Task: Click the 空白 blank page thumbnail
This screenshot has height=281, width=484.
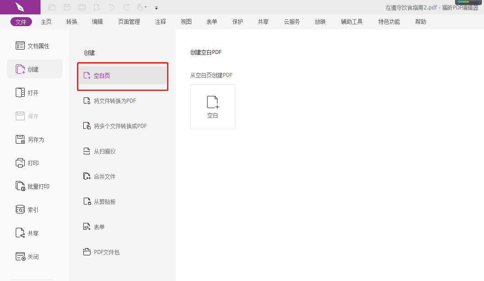Action: pyautogui.click(x=213, y=106)
